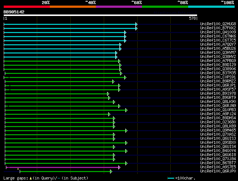Click the yellow in-Query gap legend symbol

tap(30, 178)
